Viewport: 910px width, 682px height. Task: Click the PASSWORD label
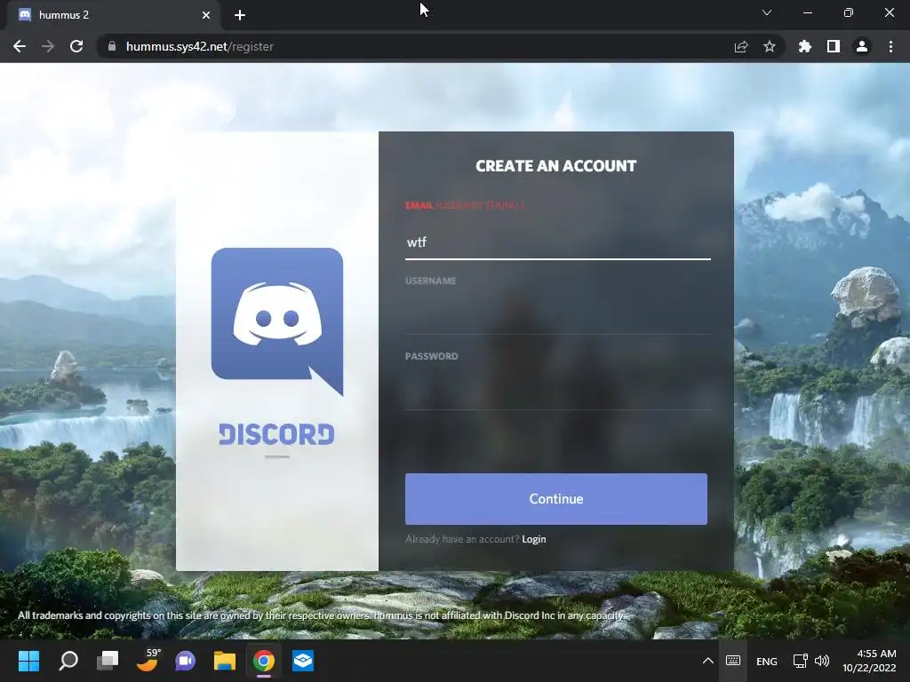(432, 356)
